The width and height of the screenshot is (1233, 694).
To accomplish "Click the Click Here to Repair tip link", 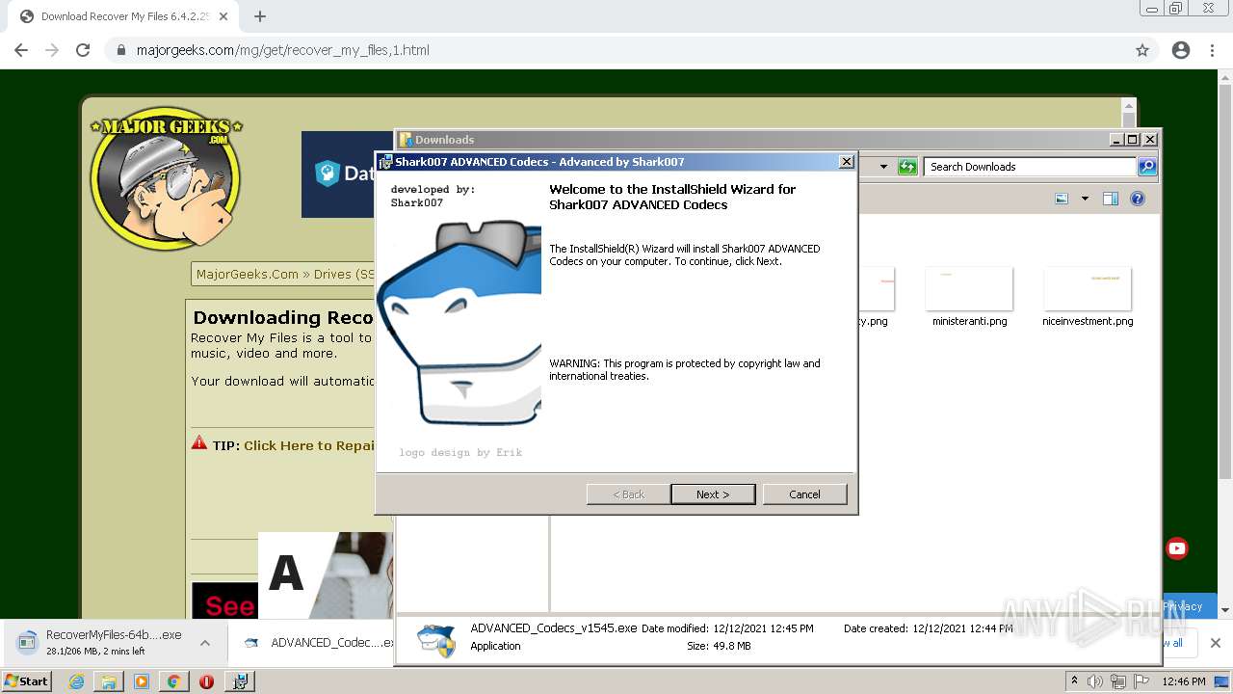I will click(x=308, y=445).
